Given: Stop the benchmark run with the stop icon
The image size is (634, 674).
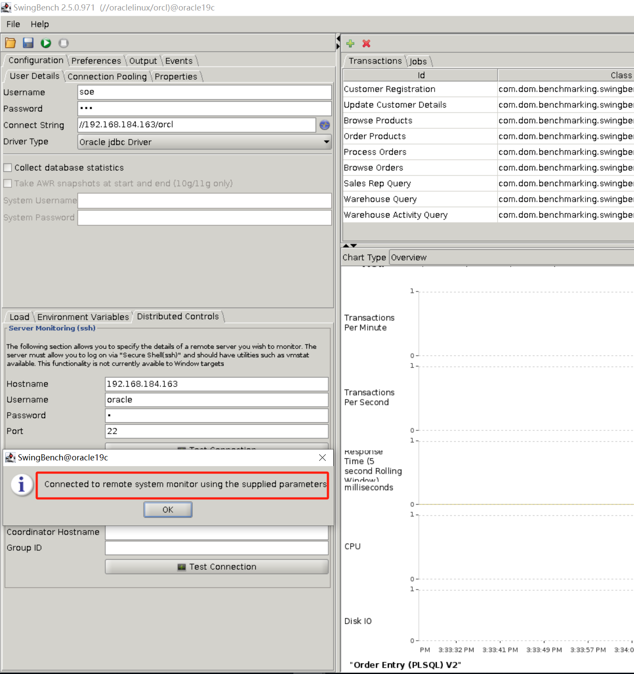Looking at the screenshot, I should 64,43.
